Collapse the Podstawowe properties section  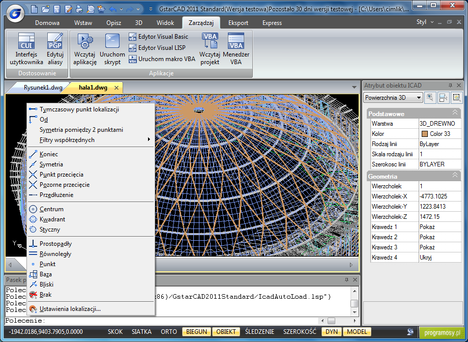455,112
